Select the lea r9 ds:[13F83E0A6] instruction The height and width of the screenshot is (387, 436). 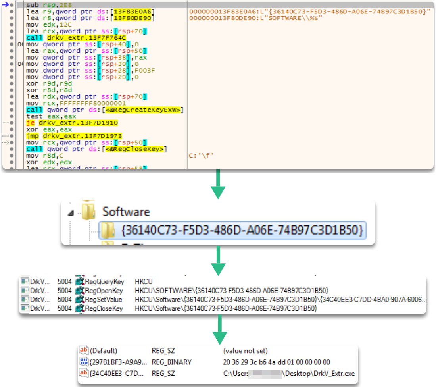point(90,12)
